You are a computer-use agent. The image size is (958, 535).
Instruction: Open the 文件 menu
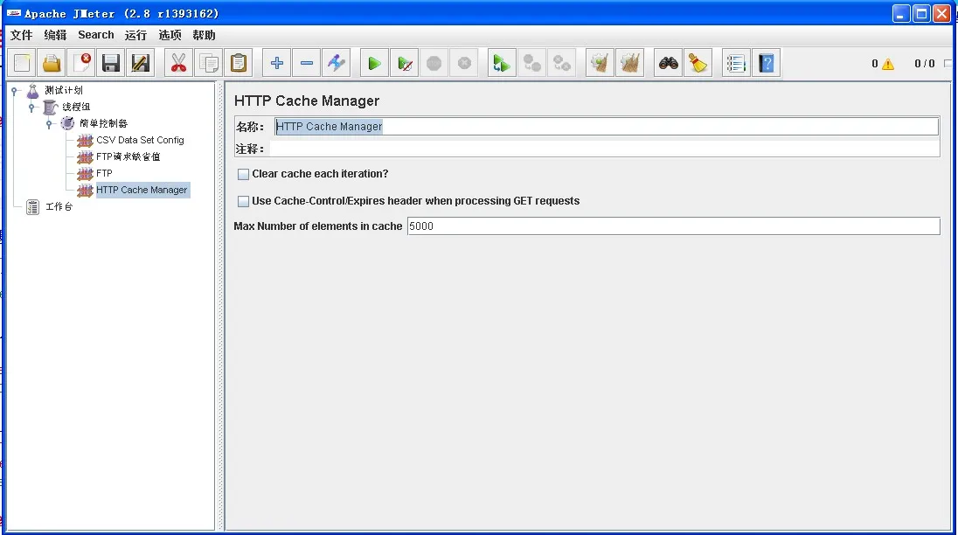coord(21,35)
